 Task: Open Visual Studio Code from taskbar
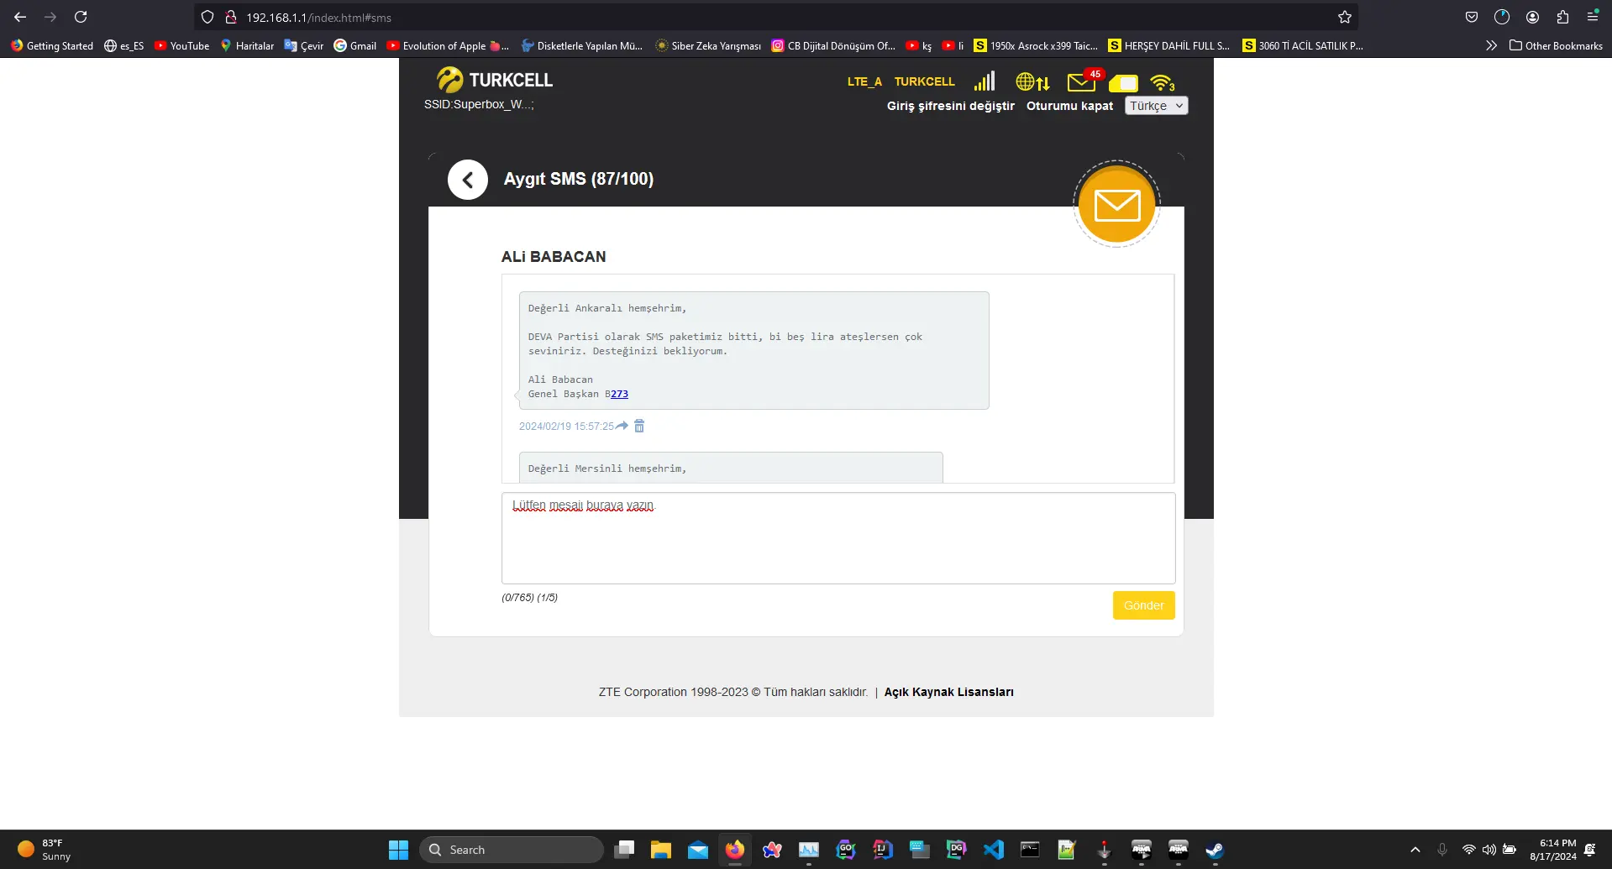coord(994,850)
